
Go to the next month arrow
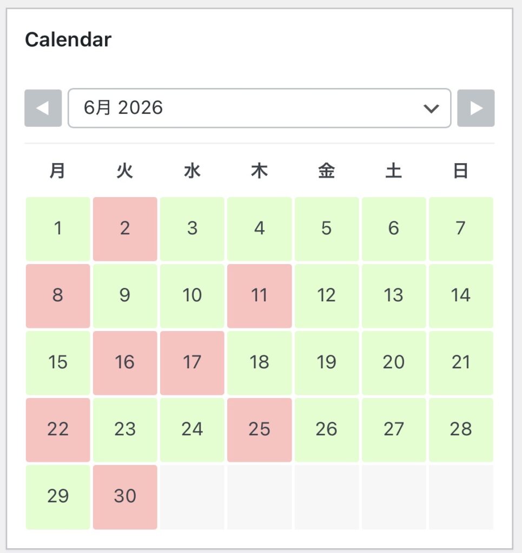pos(475,108)
